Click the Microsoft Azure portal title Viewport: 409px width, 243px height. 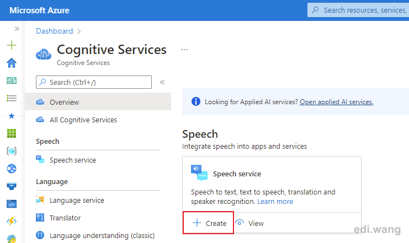tap(39, 10)
